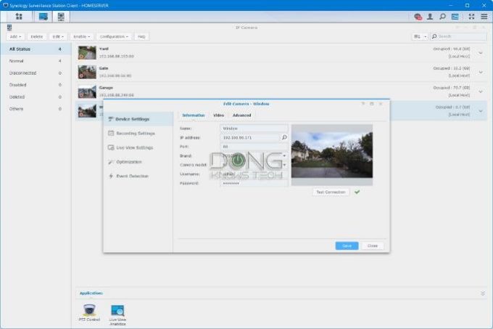This screenshot has height=329, width=493.
Task: Open Live View Analytics application
Action: click(x=117, y=314)
